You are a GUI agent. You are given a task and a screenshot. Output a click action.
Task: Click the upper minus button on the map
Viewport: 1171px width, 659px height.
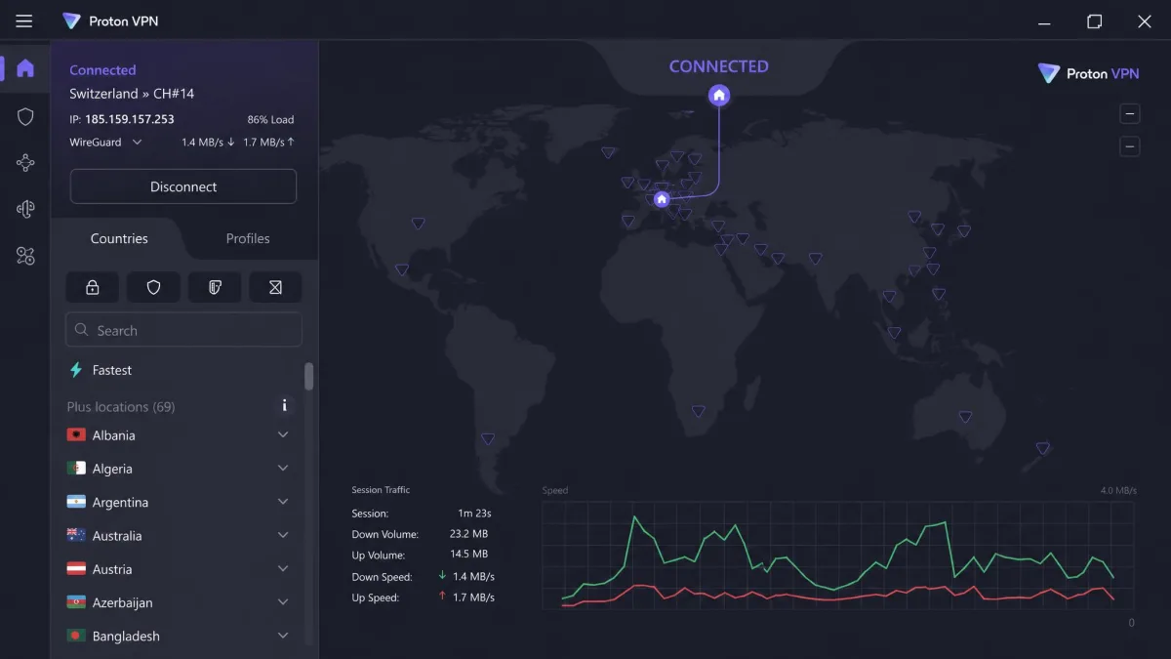[1130, 114]
